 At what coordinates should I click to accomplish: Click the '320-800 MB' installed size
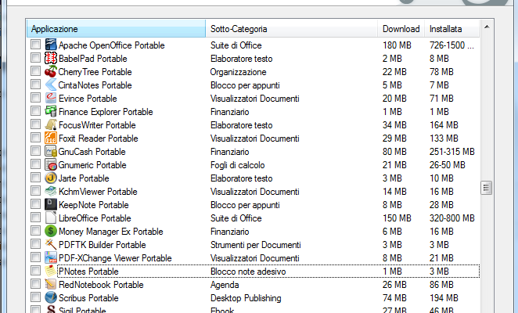click(452, 218)
